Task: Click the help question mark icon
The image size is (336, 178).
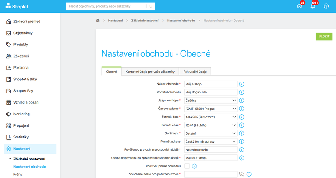Action: tap(326, 6)
